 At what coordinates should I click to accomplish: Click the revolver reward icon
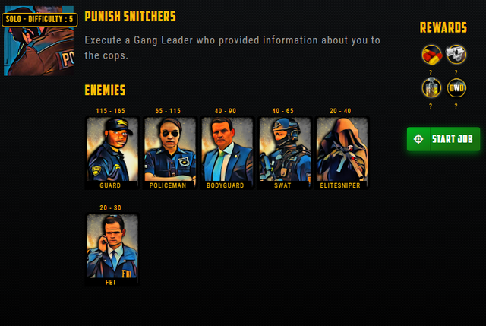point(456,55)
